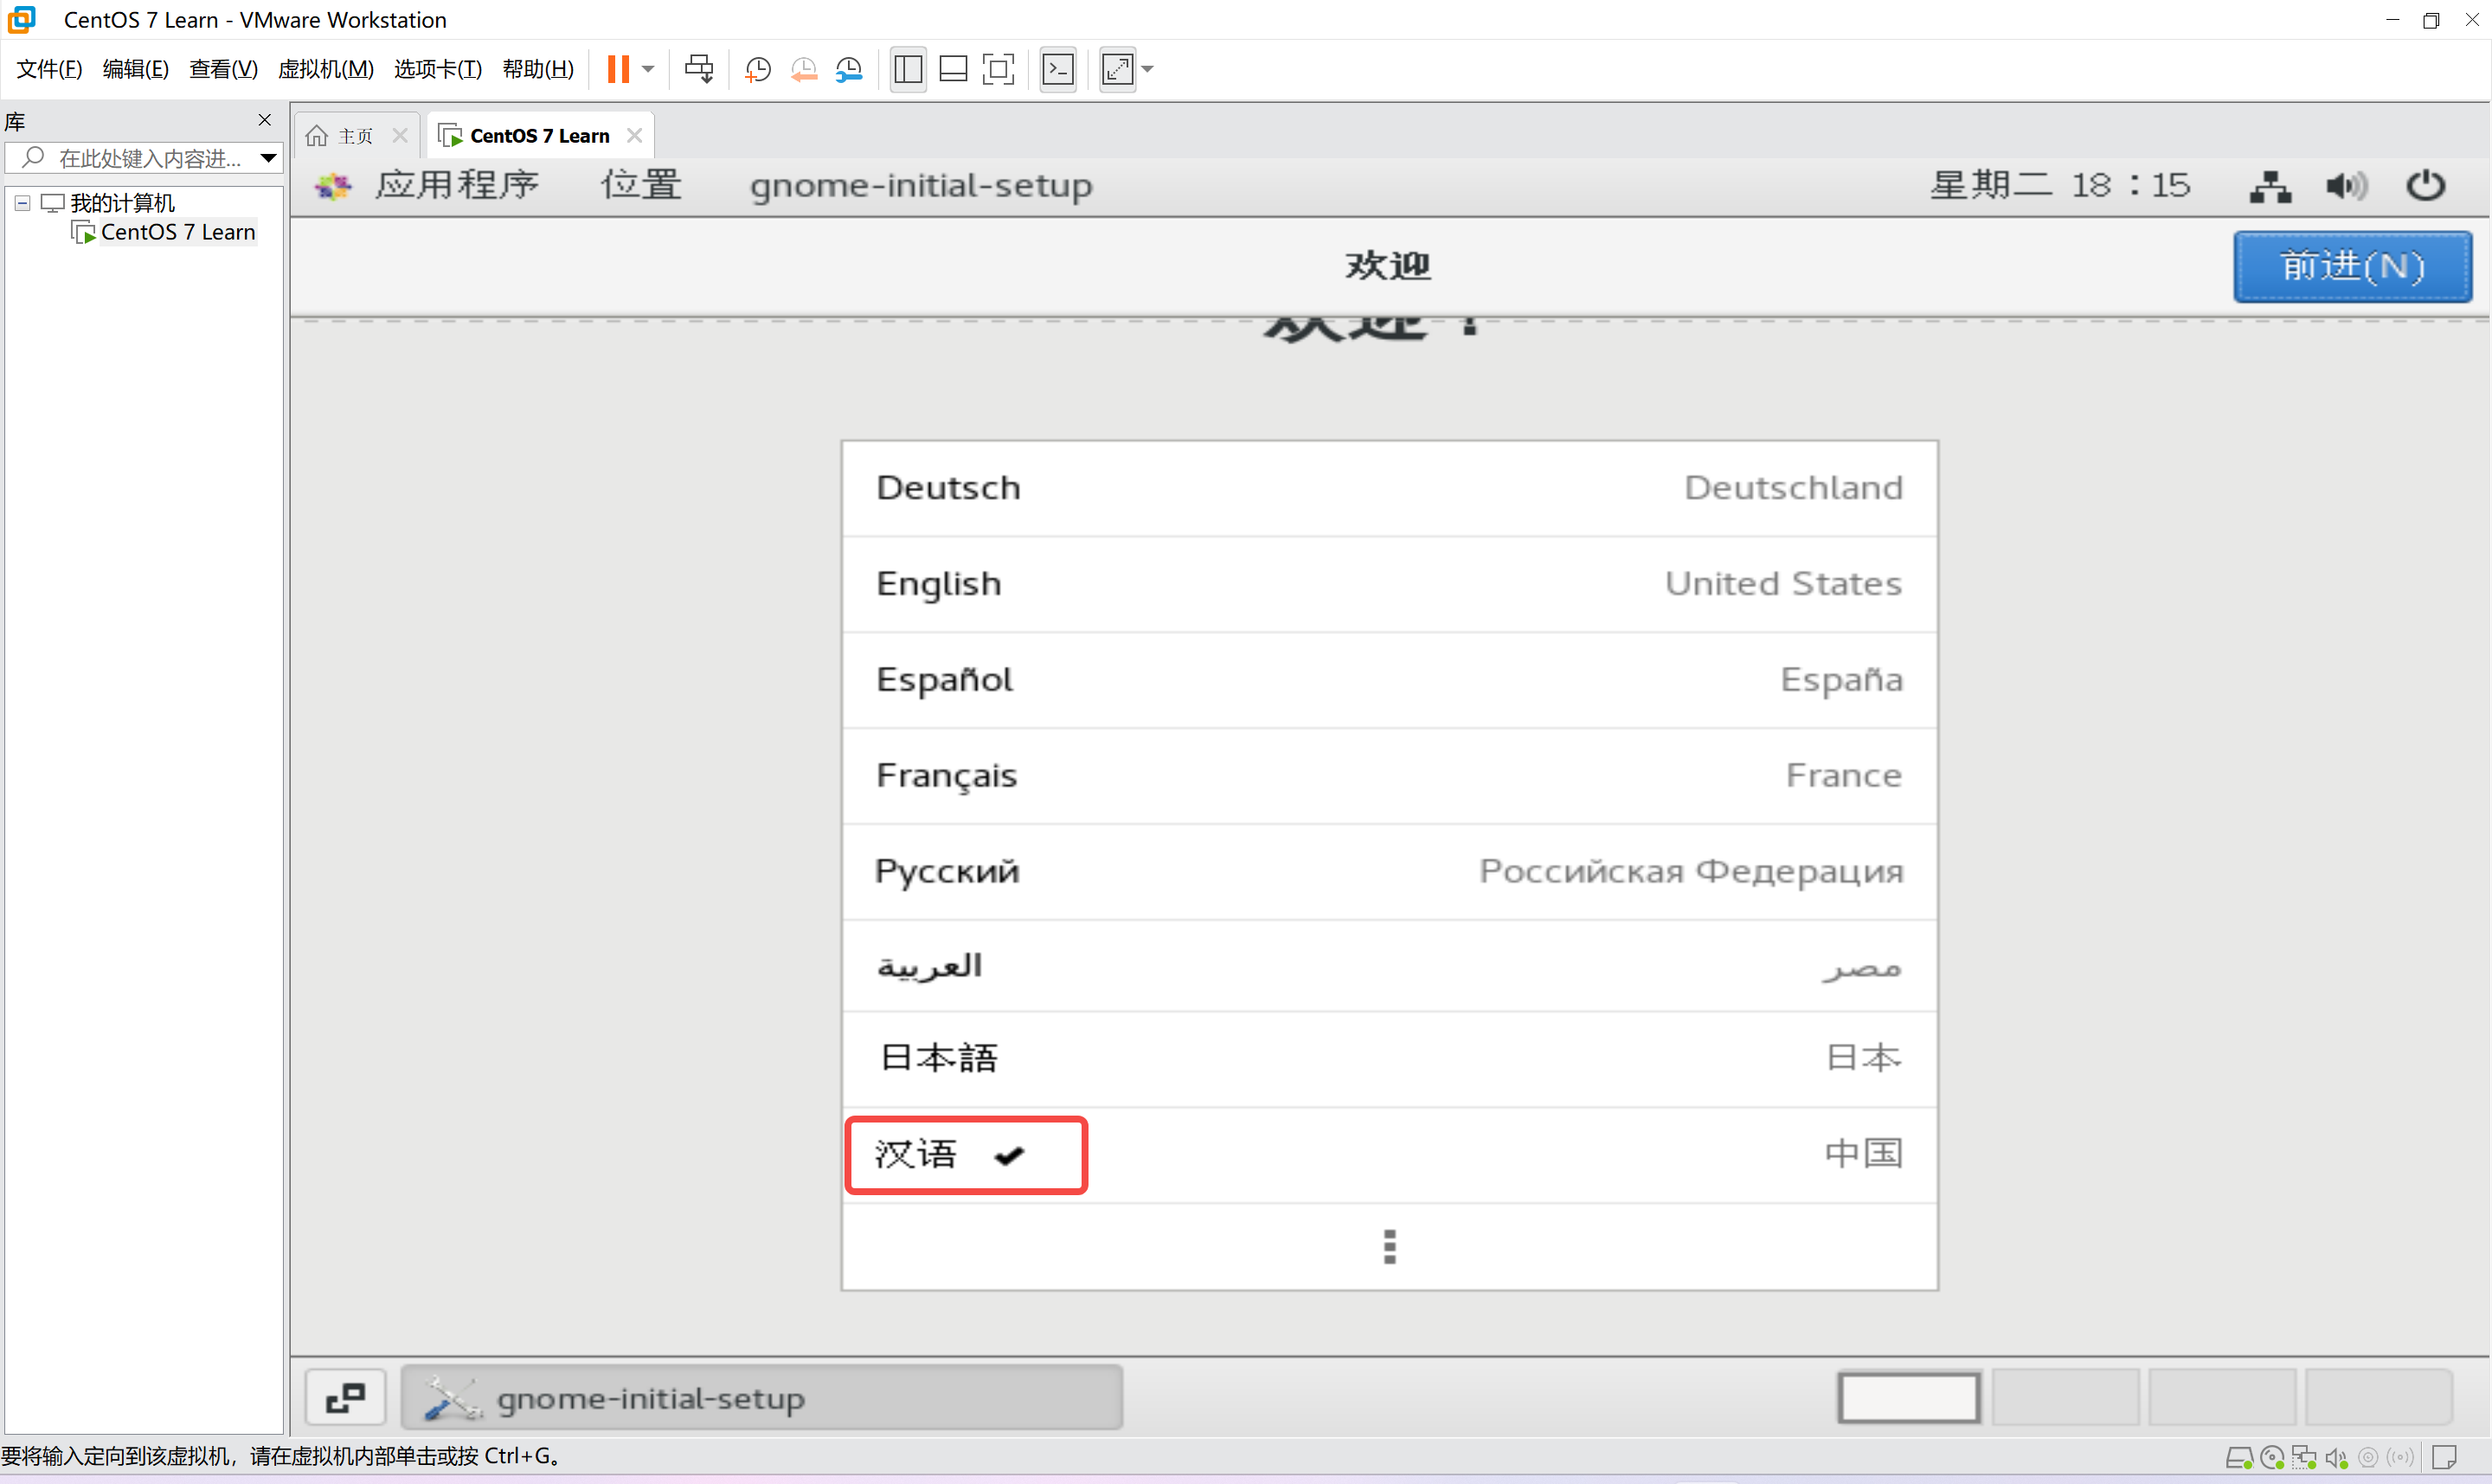Open the GNOME network status icon

pos(2270,186)
